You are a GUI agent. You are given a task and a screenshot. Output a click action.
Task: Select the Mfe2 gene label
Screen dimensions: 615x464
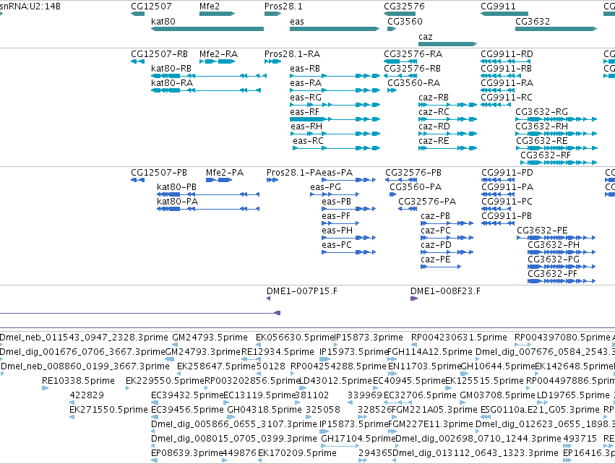point(210,7)
